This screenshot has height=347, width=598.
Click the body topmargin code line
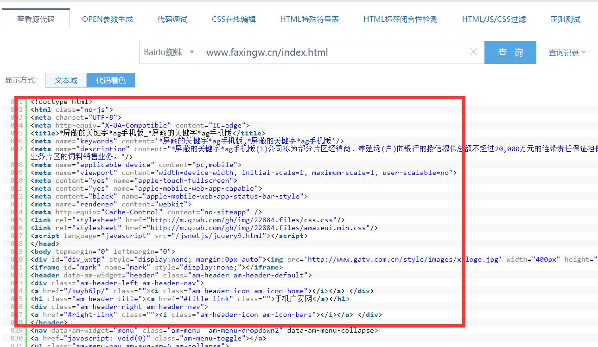103,251
